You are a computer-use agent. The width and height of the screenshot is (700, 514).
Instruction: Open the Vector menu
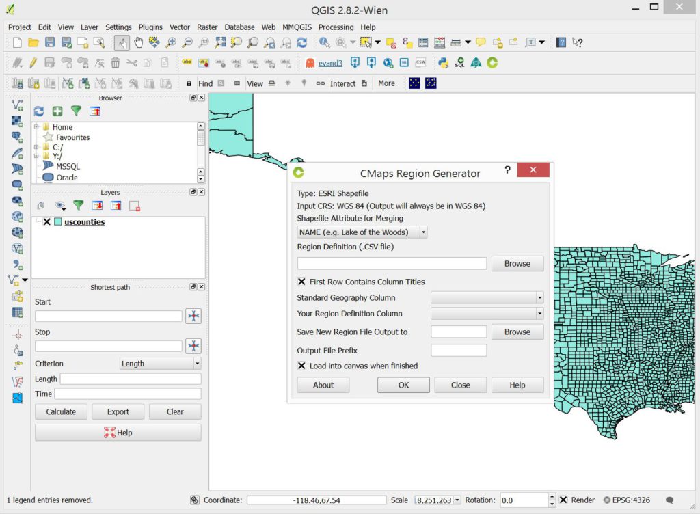point(180,27)
